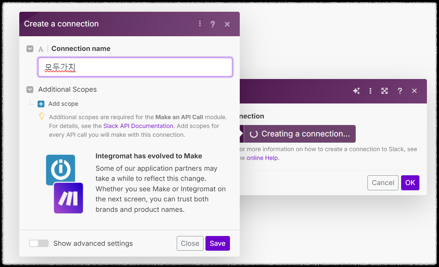Click the 'Additional Scopes' label
439x267 pixels.
(x=68, y=89)
